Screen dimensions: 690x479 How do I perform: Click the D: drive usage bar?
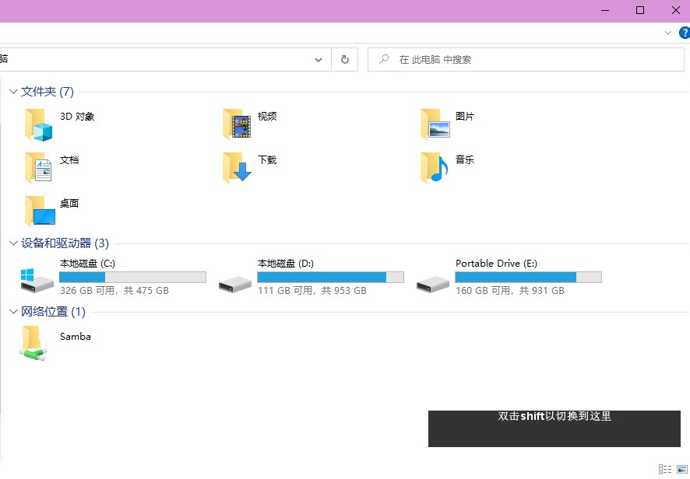[330, 277]
